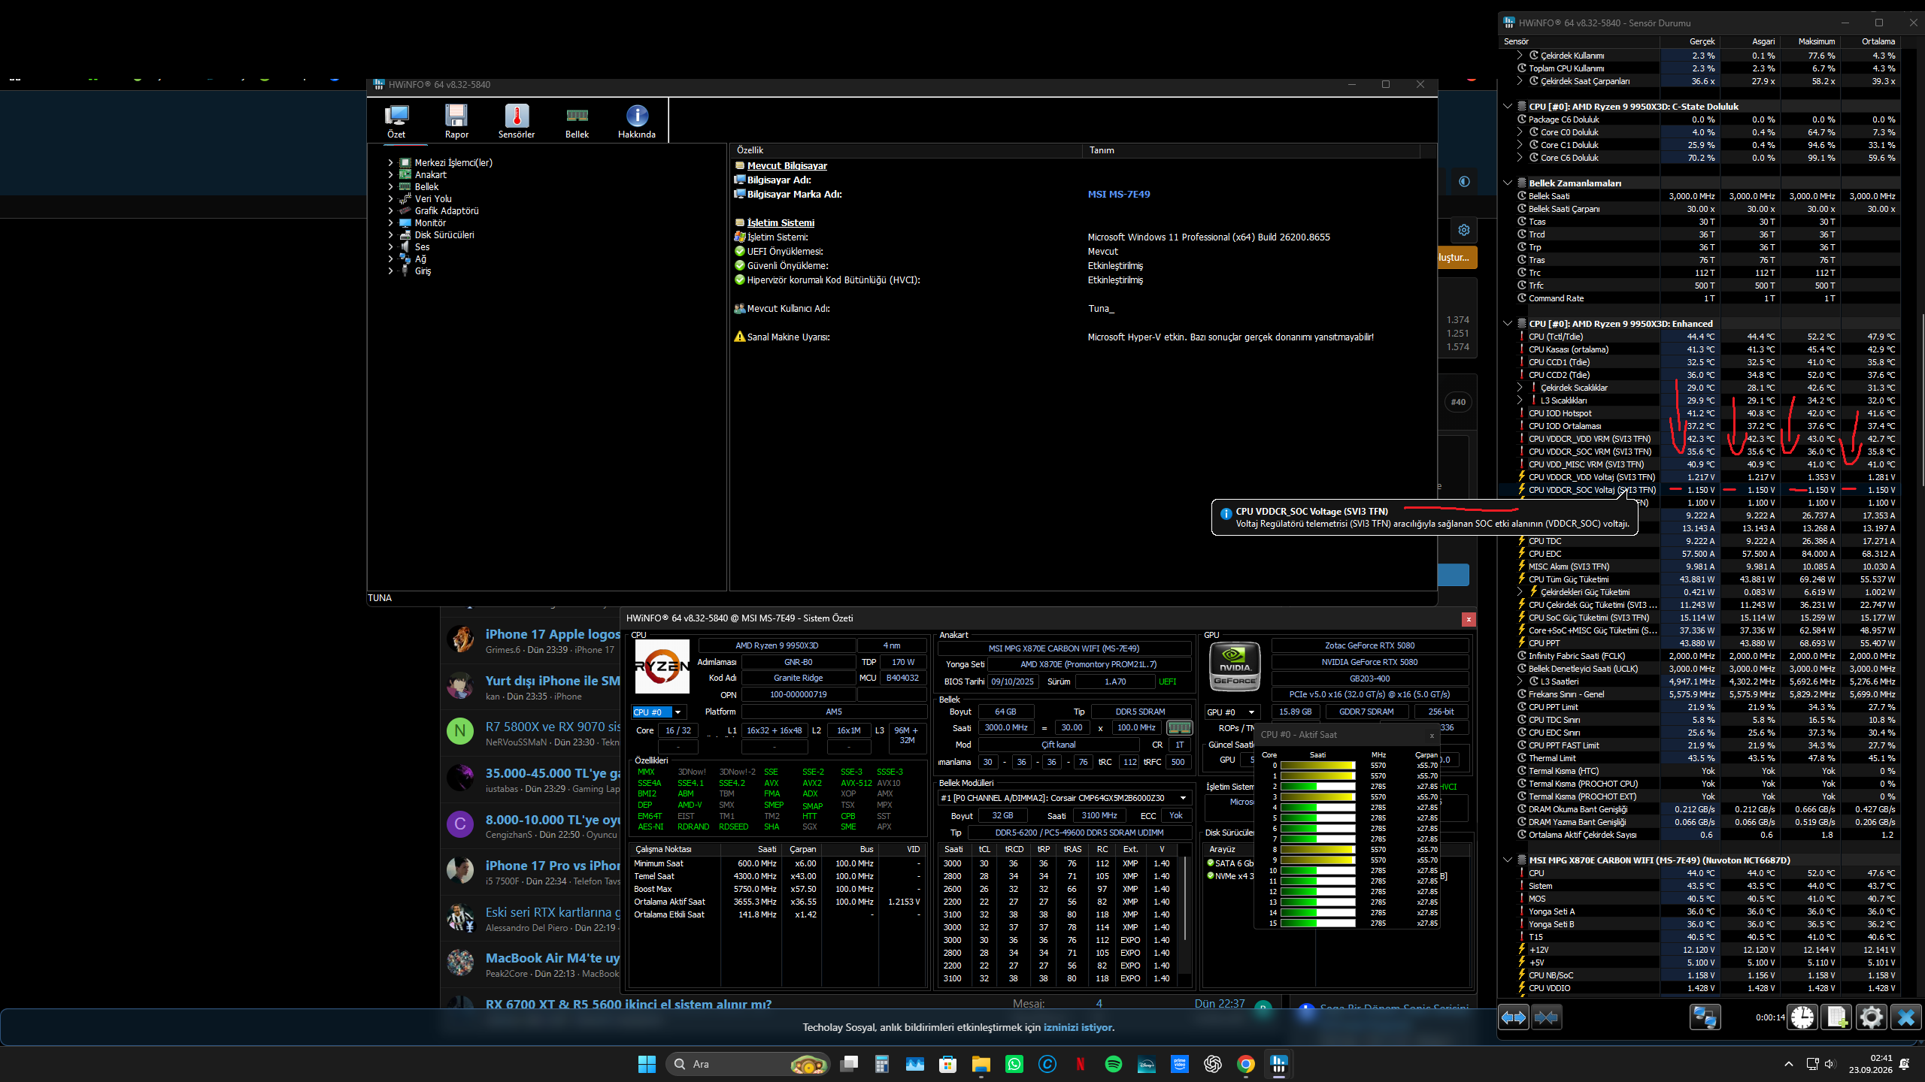
Task: Click the blue X sensor close button
Action: [x=1906, y=1017]
